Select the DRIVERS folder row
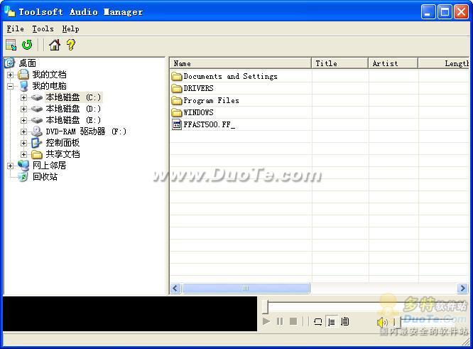Image resolution: width=473 pixels, height=349 pixels. coord(198,88)
